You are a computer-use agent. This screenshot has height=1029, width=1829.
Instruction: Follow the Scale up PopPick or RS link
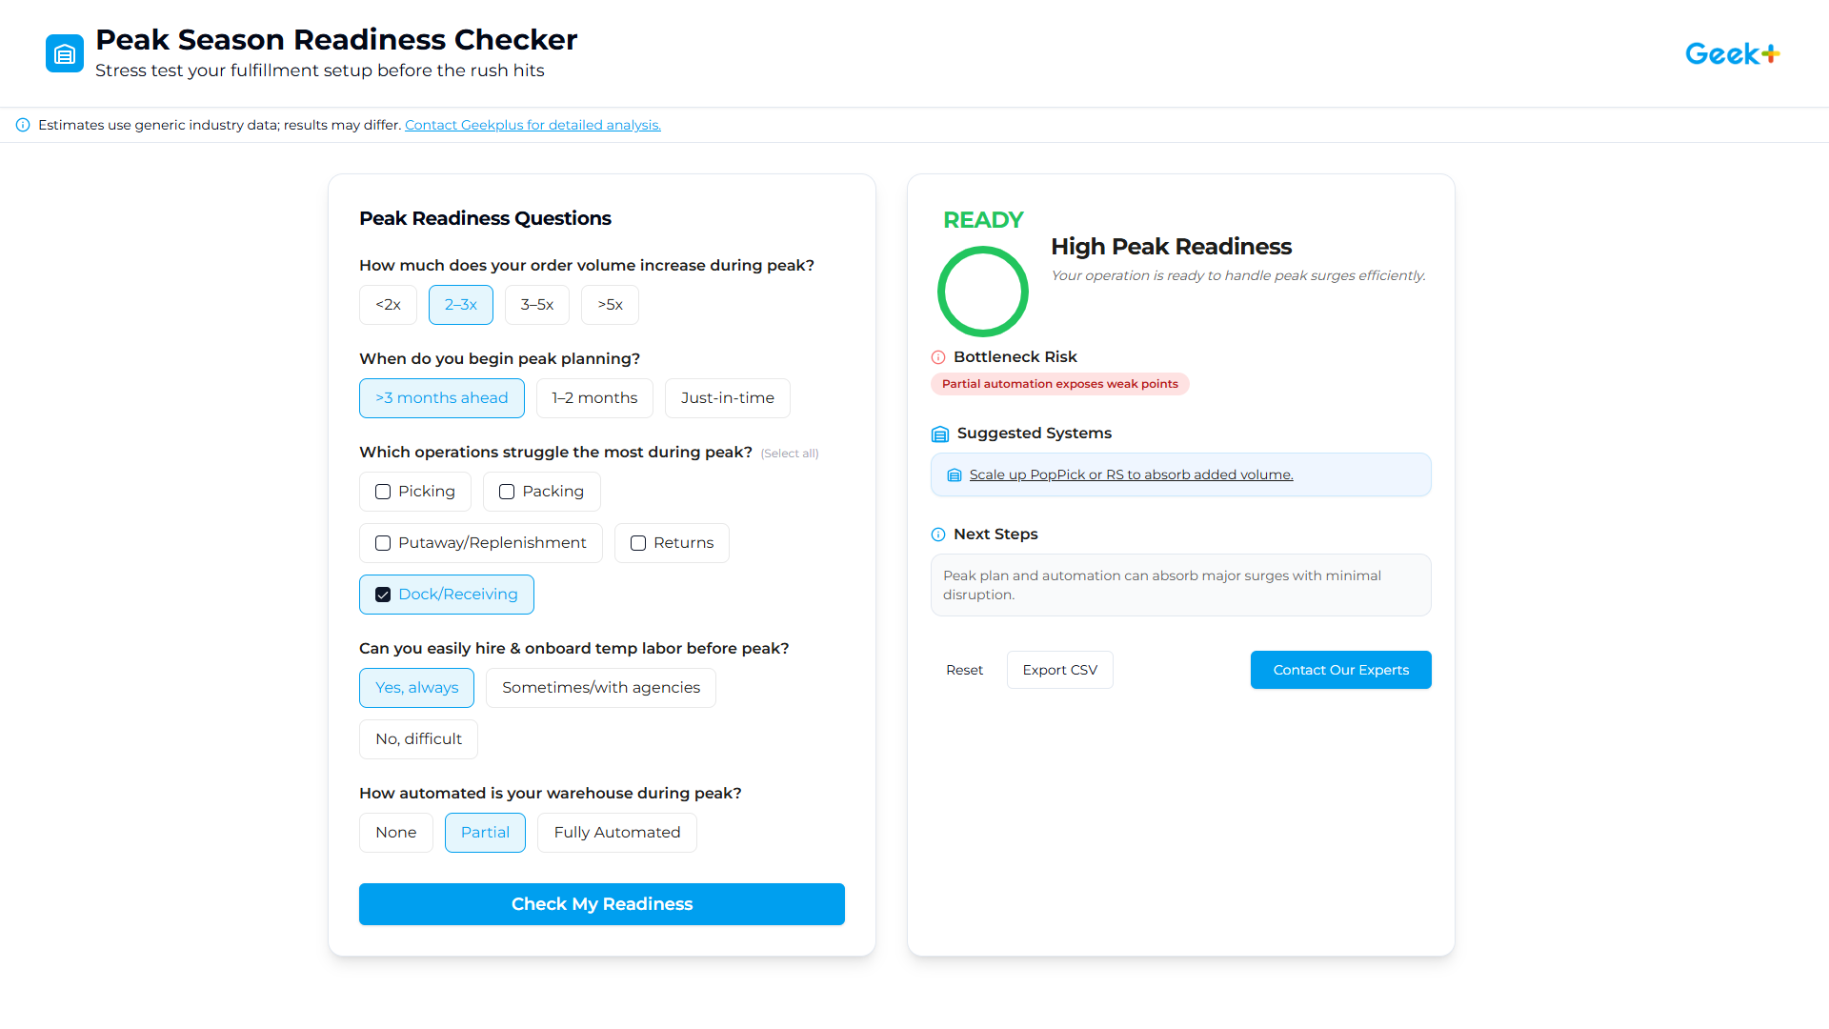coord(1131,474)
